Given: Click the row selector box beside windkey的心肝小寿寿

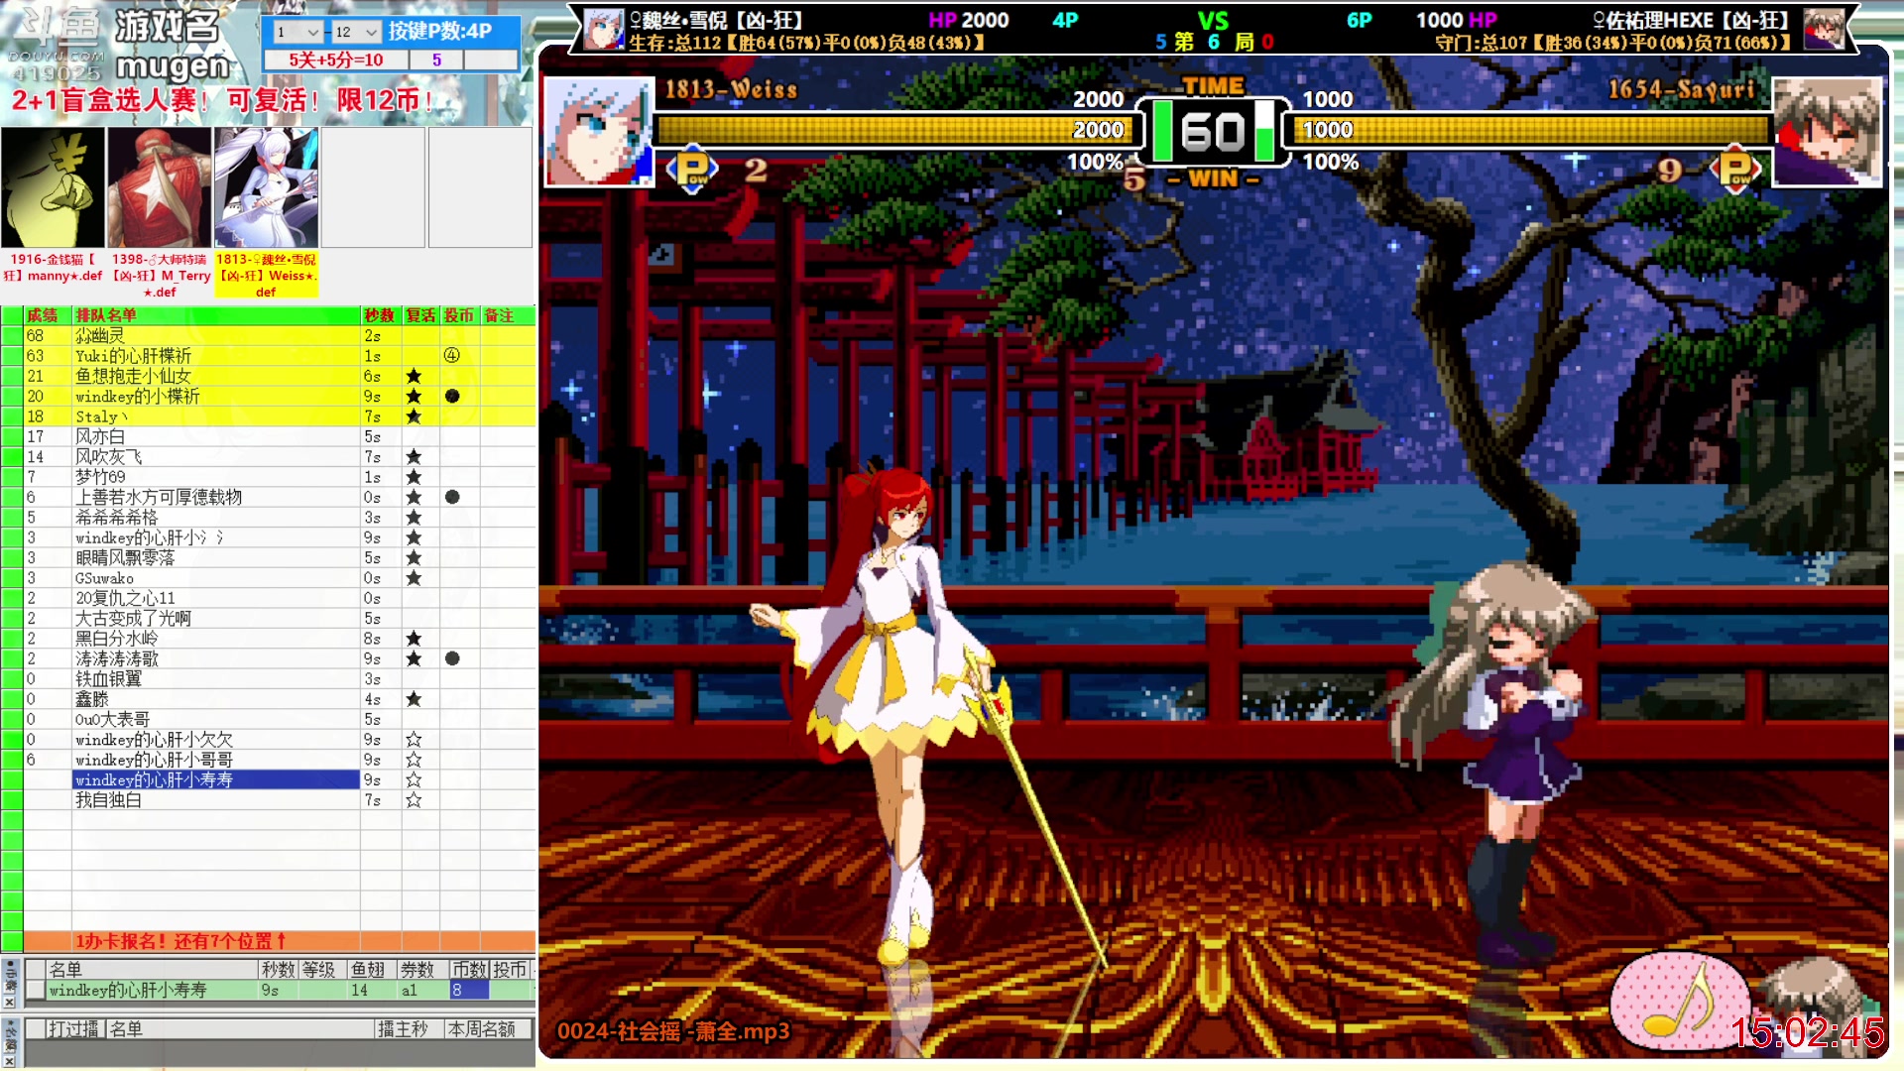Looking at the screenshot, I should [36, 990].
